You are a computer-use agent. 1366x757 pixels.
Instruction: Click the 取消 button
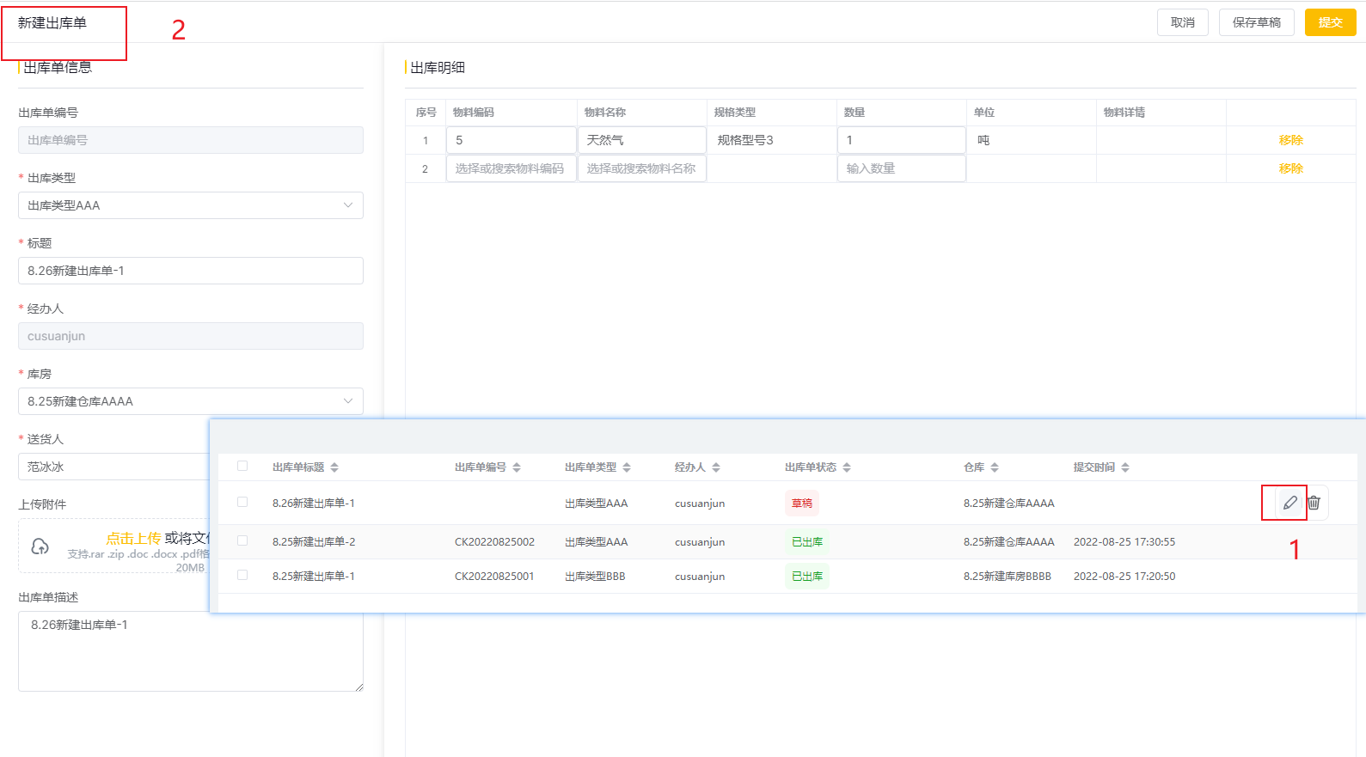pyautogui.click(x=1183, y=22)
